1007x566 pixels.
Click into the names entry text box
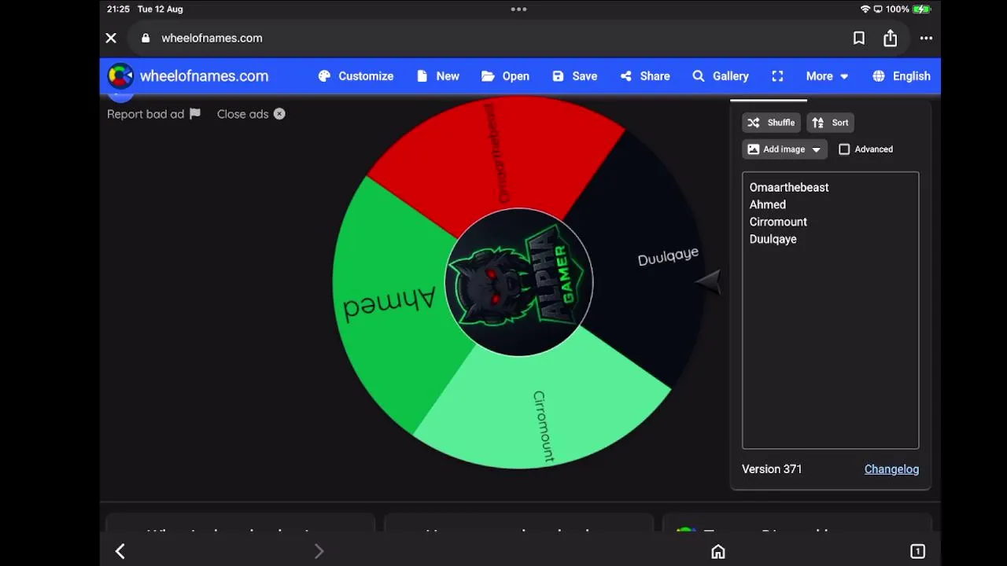pos(830,311)
